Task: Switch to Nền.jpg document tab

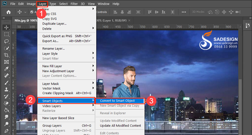Action: (26, 20)
